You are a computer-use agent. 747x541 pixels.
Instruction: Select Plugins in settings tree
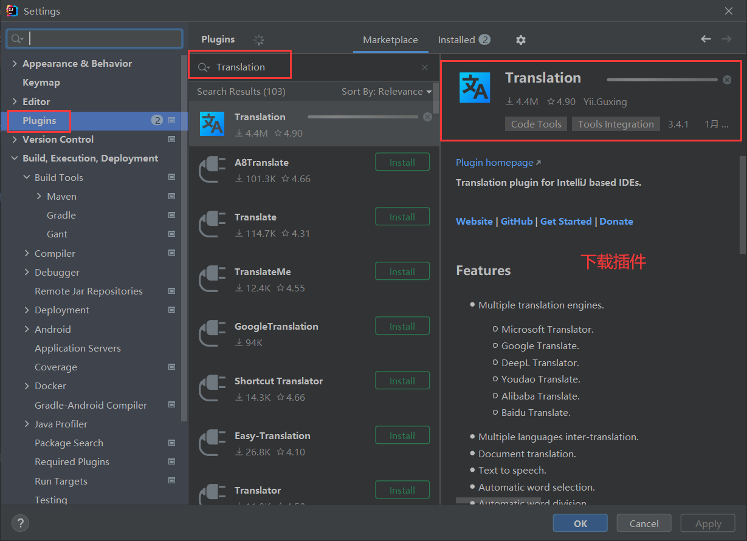coord(40,120)
